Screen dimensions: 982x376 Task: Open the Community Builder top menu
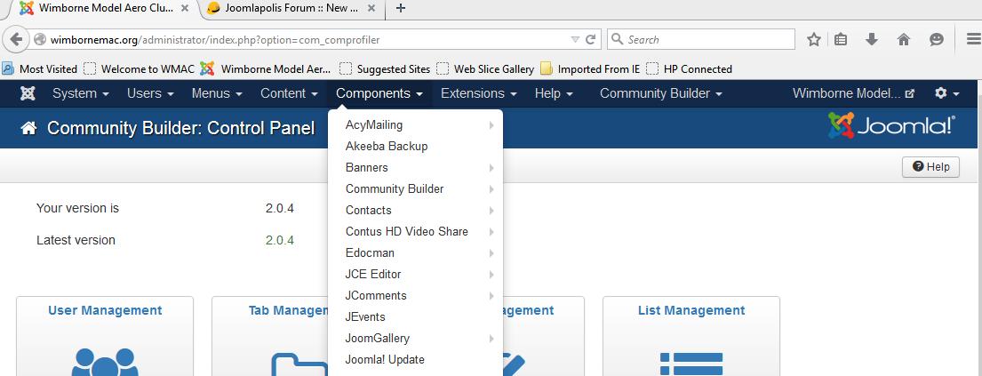coord(660,93)
